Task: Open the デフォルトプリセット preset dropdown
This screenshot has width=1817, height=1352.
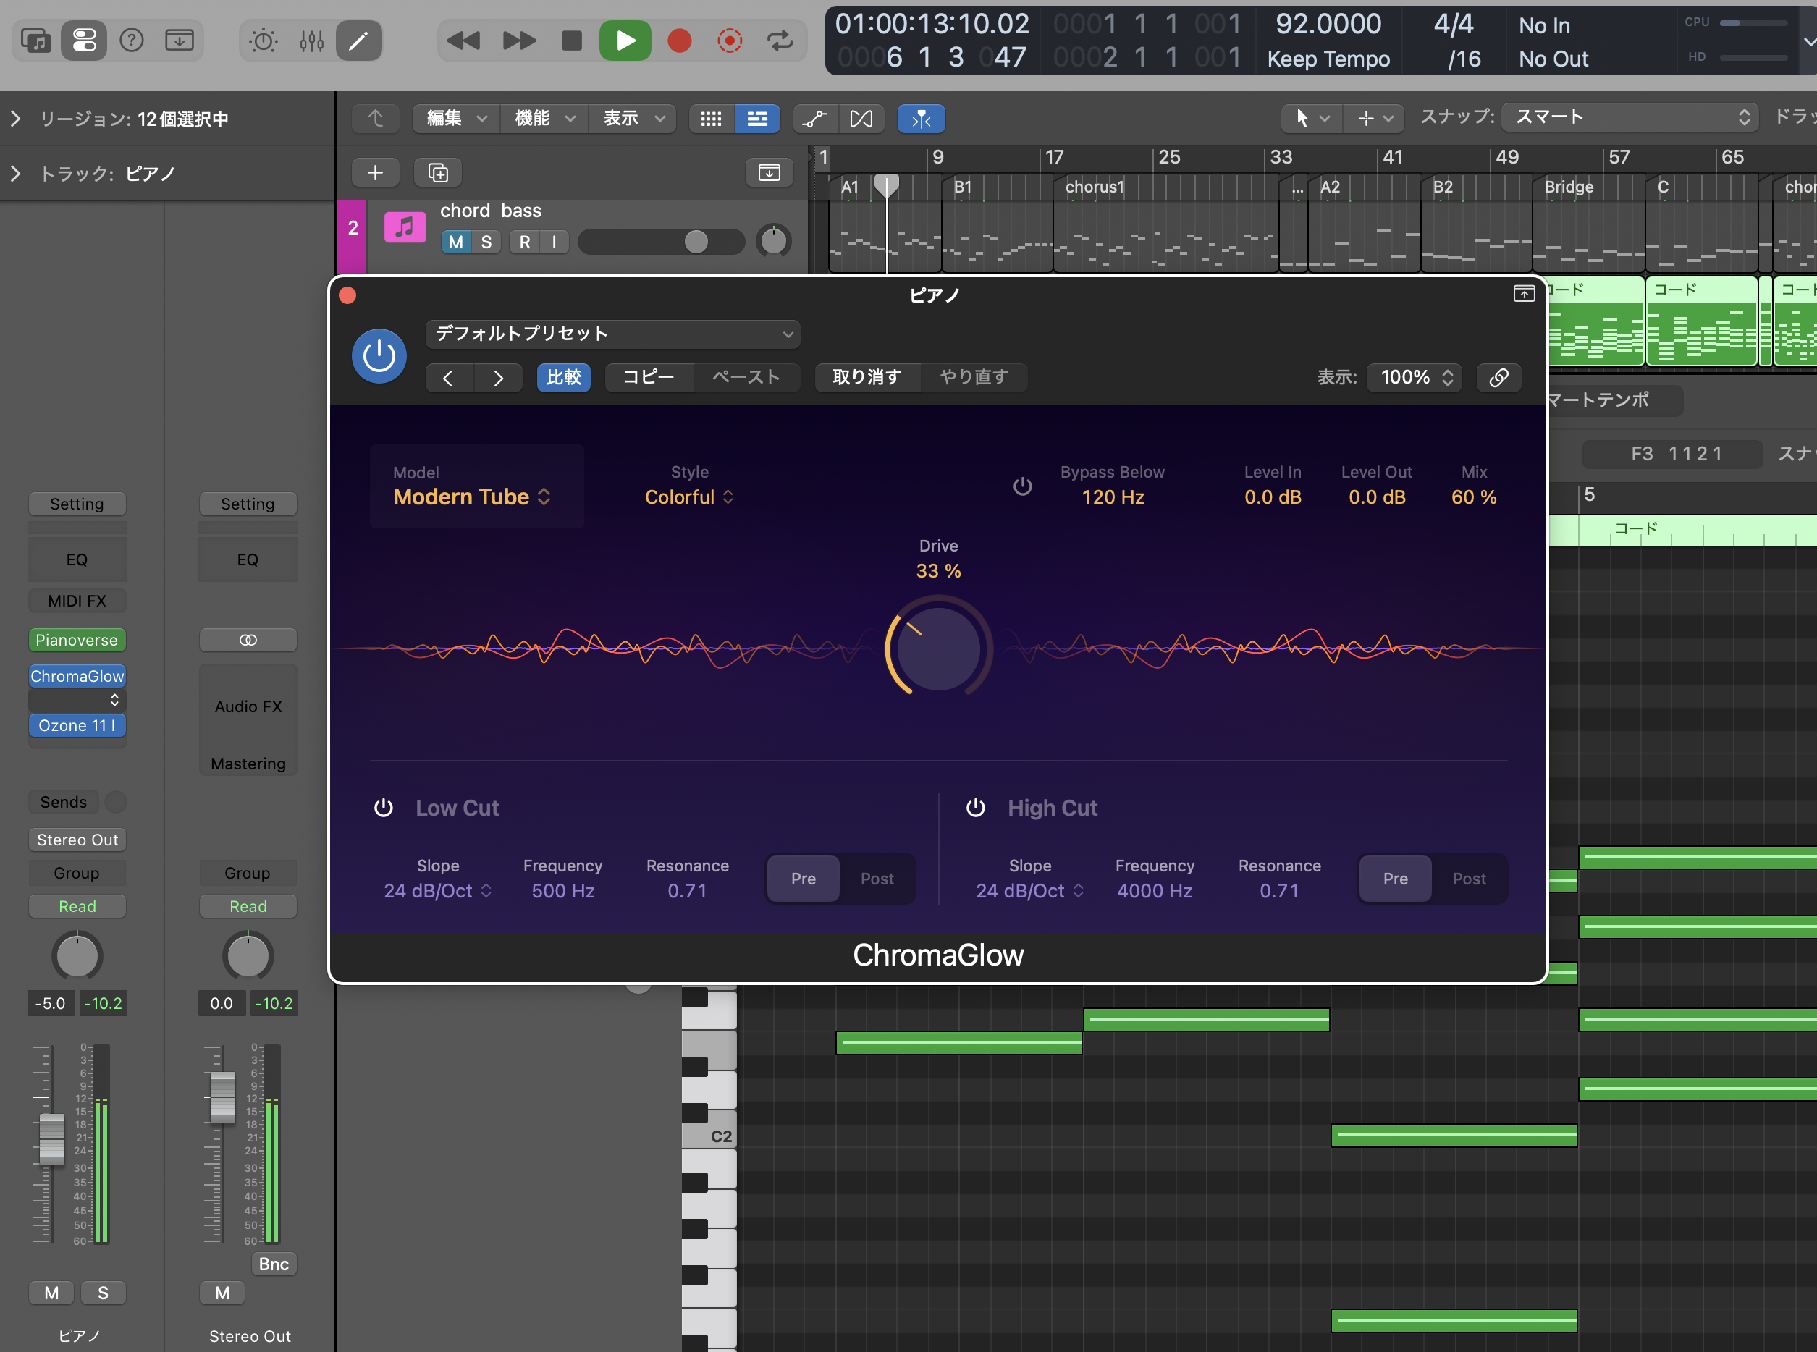Action: click(613, 334)
